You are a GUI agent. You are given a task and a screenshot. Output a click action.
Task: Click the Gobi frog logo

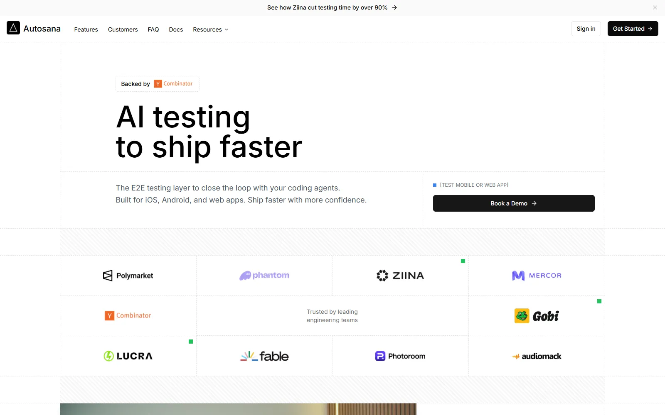(537, 316)
